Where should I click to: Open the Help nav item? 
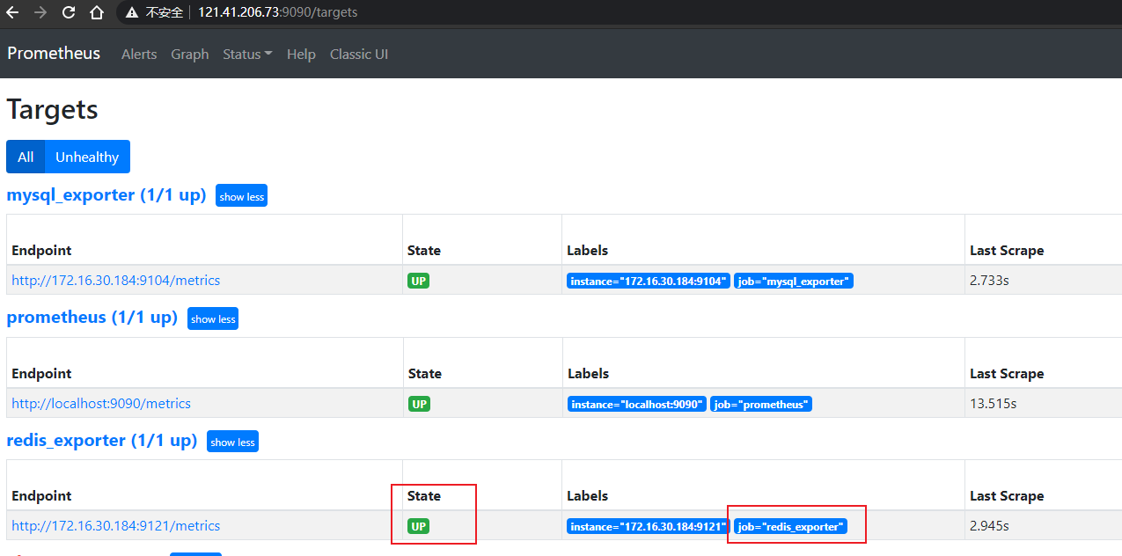pyautogui.click(x=301, y=55)
